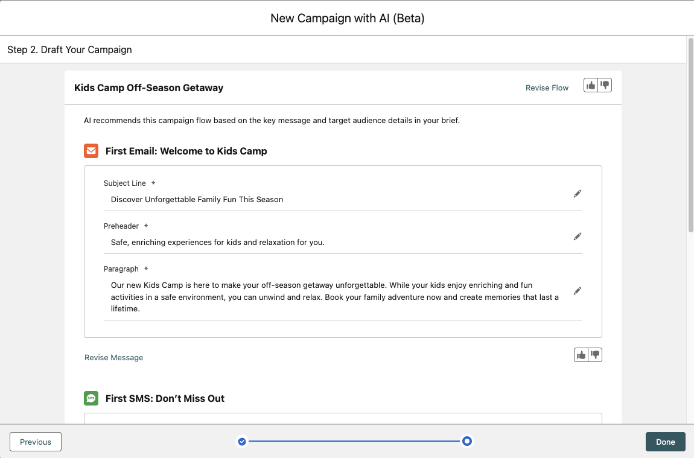Image resolution: width=694 pixels, height=458 pixels.
Task: Click thumbs up for campaign flow
Action: pos(591,86)
